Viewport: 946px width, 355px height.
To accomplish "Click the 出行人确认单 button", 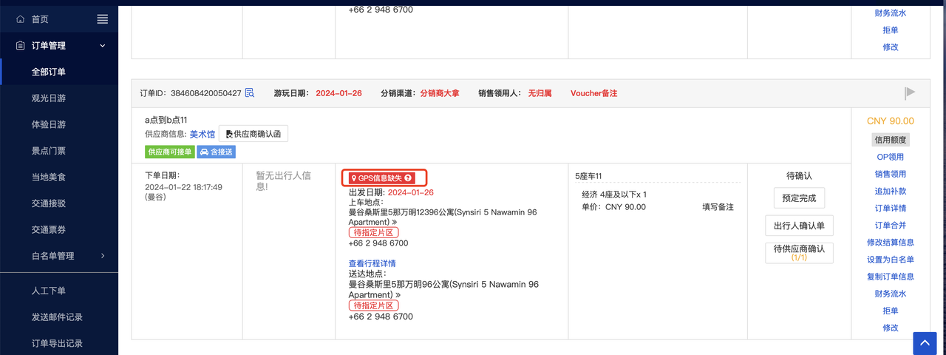I will click(x=799, y=226).
